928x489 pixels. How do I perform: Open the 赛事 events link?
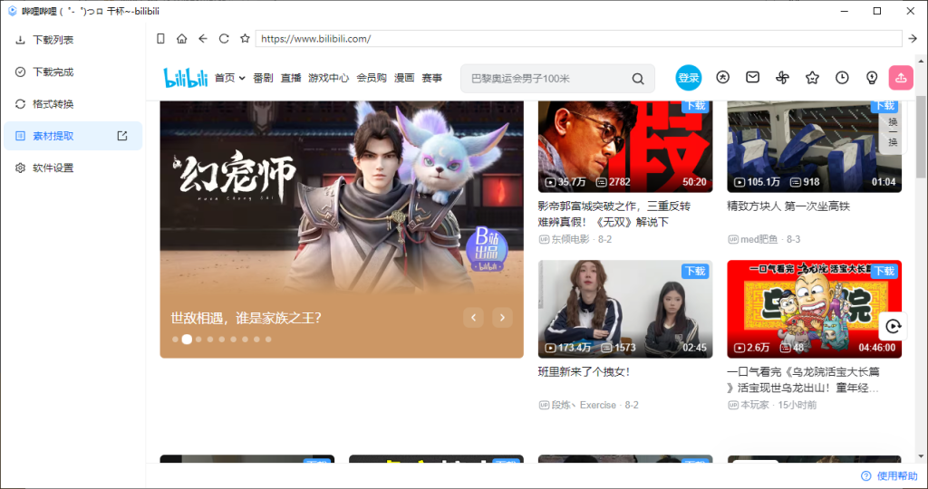(x=432, y=78)
